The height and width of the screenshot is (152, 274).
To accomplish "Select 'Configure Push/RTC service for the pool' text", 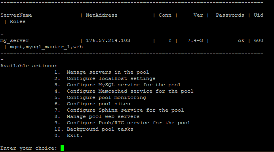I will coord(128,123).
